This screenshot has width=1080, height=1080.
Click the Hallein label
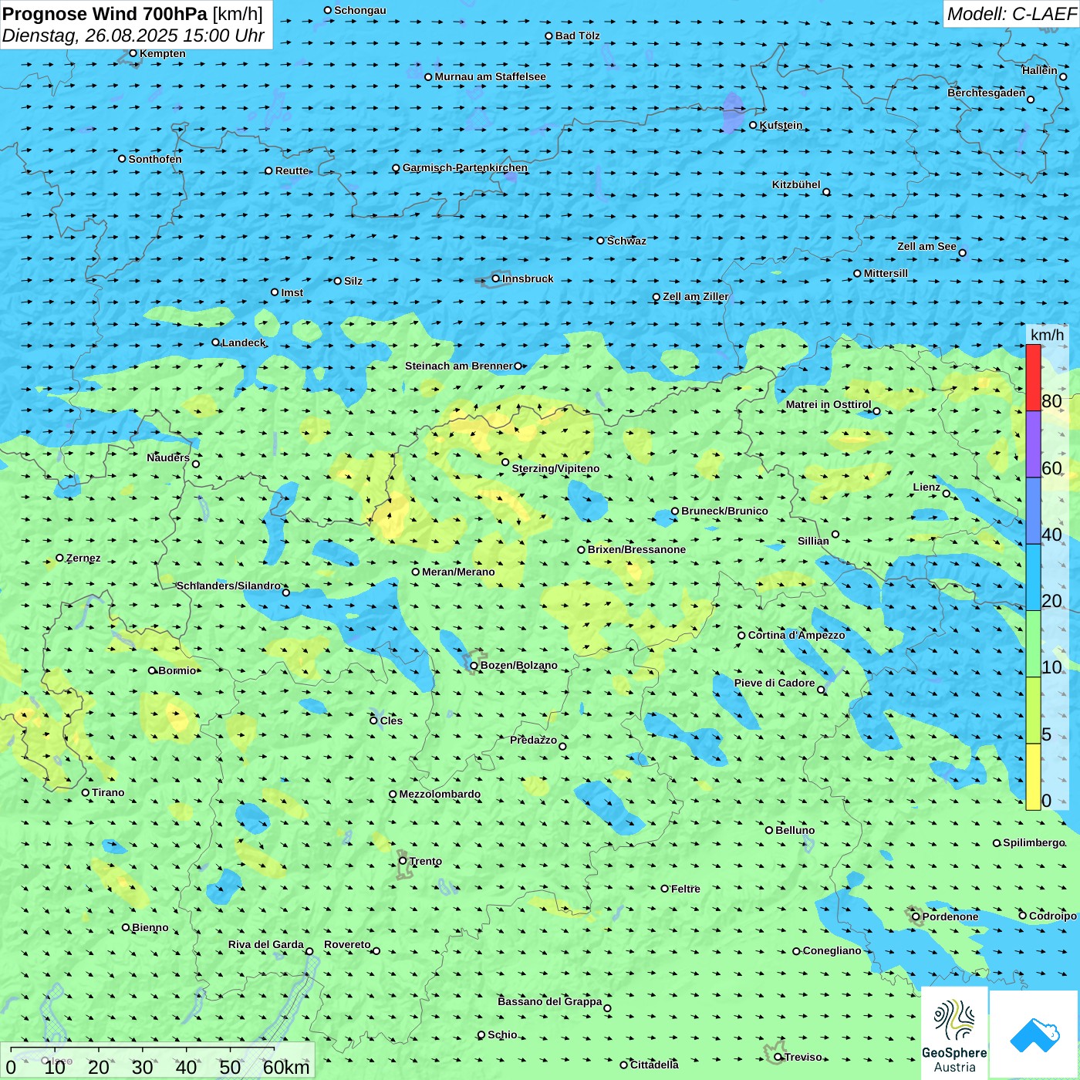tap(1040, 70)
